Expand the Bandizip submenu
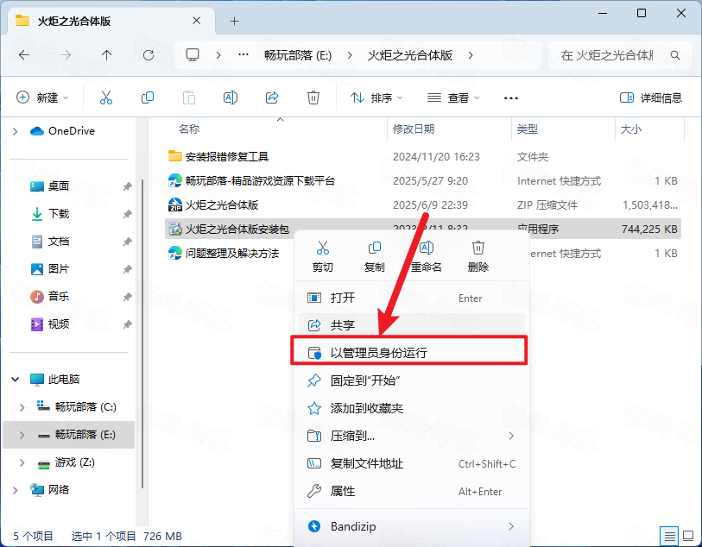This screenshot has height=547, width=702. click(x=511, y=526)
